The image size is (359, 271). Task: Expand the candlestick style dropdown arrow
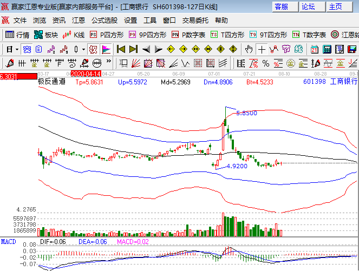coord(83,49)
